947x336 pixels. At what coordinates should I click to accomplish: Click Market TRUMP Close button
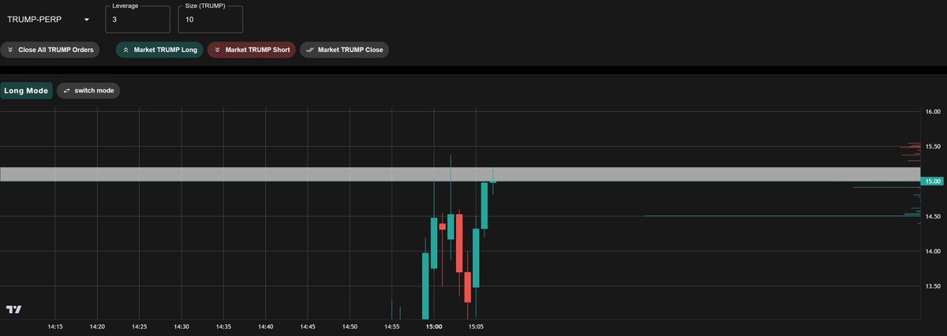(344, 50)
